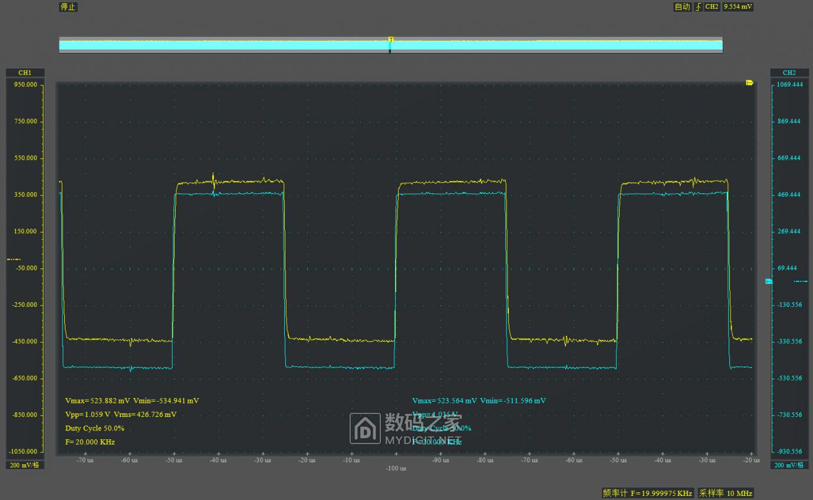The width and height of the screenshot is (813, 500).
Task: Open CH1 200 mV/格 vertical scale selector
Action: pos(25,465)
